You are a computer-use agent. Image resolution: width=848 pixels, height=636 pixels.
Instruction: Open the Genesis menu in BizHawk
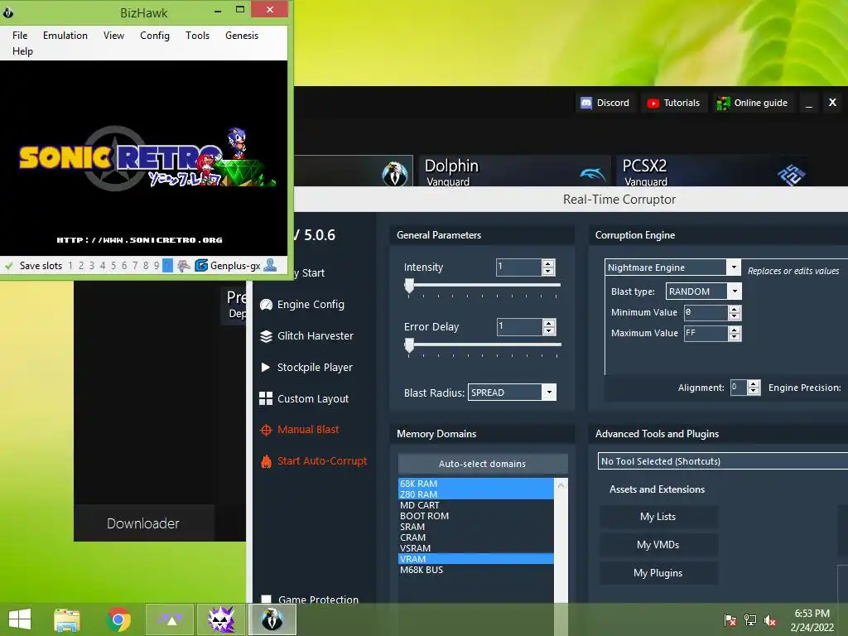[242, 36]
